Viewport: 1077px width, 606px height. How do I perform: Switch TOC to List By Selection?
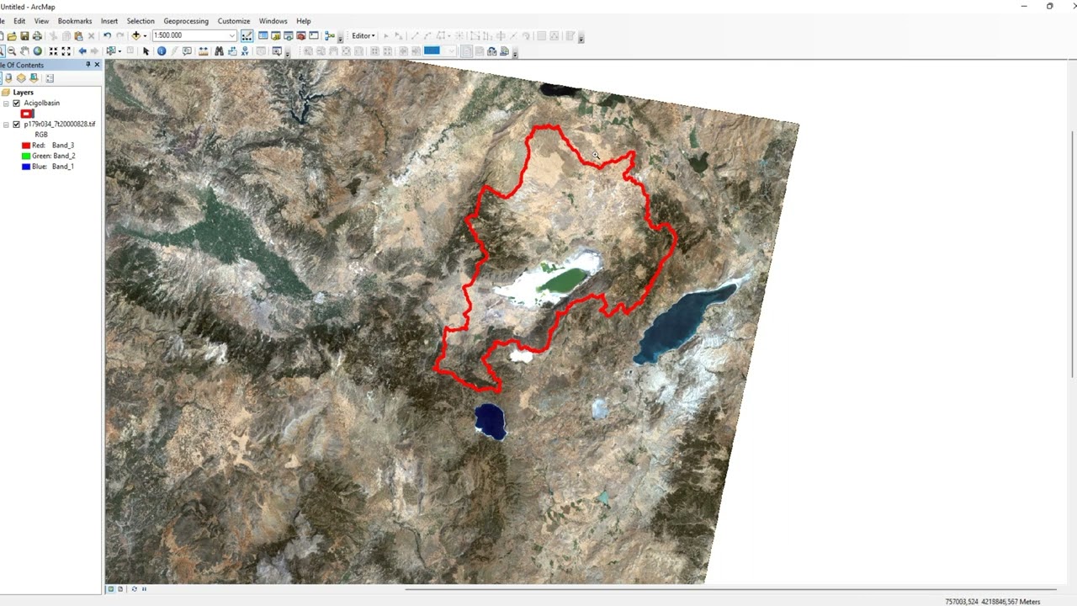pyautogui.click(x=34, y=78)
